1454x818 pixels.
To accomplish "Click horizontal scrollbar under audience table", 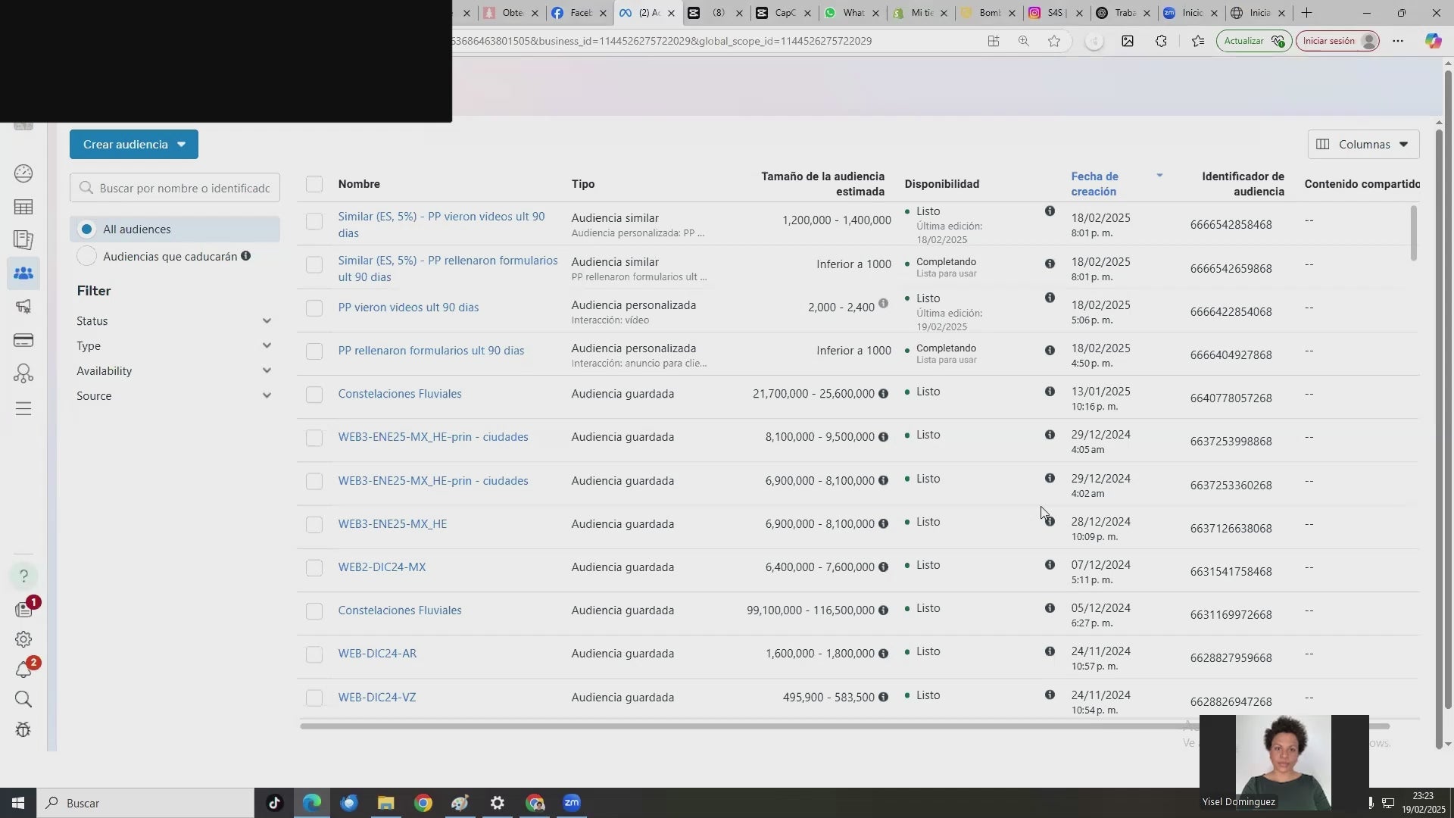I will 845,726.
